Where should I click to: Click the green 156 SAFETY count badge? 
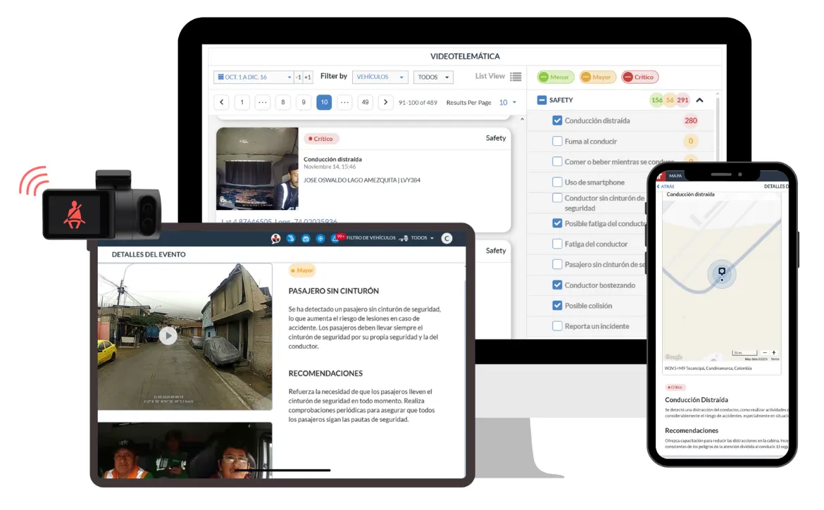(x=657, y=100)
